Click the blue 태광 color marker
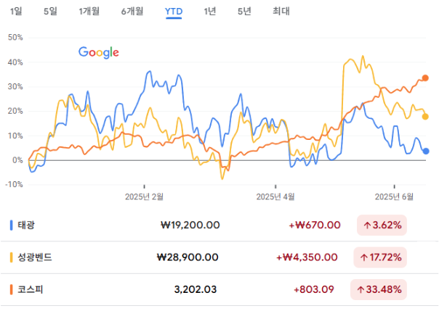The width and height of the screenshot is (447, 311). [11, 225]
